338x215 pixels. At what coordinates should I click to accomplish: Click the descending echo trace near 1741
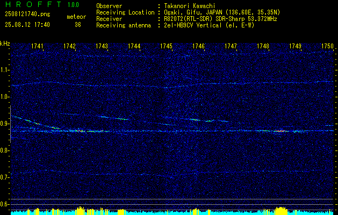click(x=37, y=123)
